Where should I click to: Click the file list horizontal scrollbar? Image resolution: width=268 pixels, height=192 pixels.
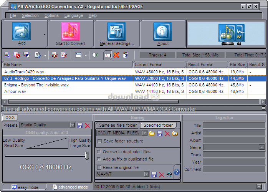(93, 102)
